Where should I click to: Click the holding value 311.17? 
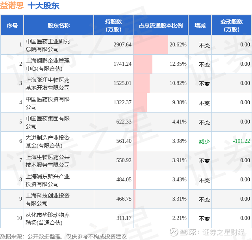124,218
